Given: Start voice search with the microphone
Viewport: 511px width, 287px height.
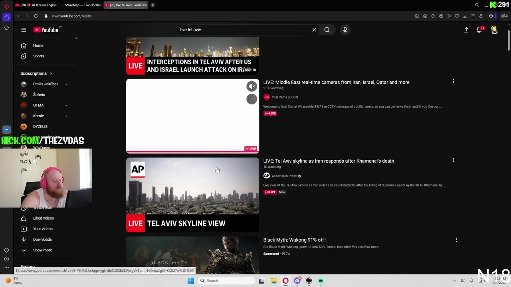Looking at the screenshot, I should (345, 30).
